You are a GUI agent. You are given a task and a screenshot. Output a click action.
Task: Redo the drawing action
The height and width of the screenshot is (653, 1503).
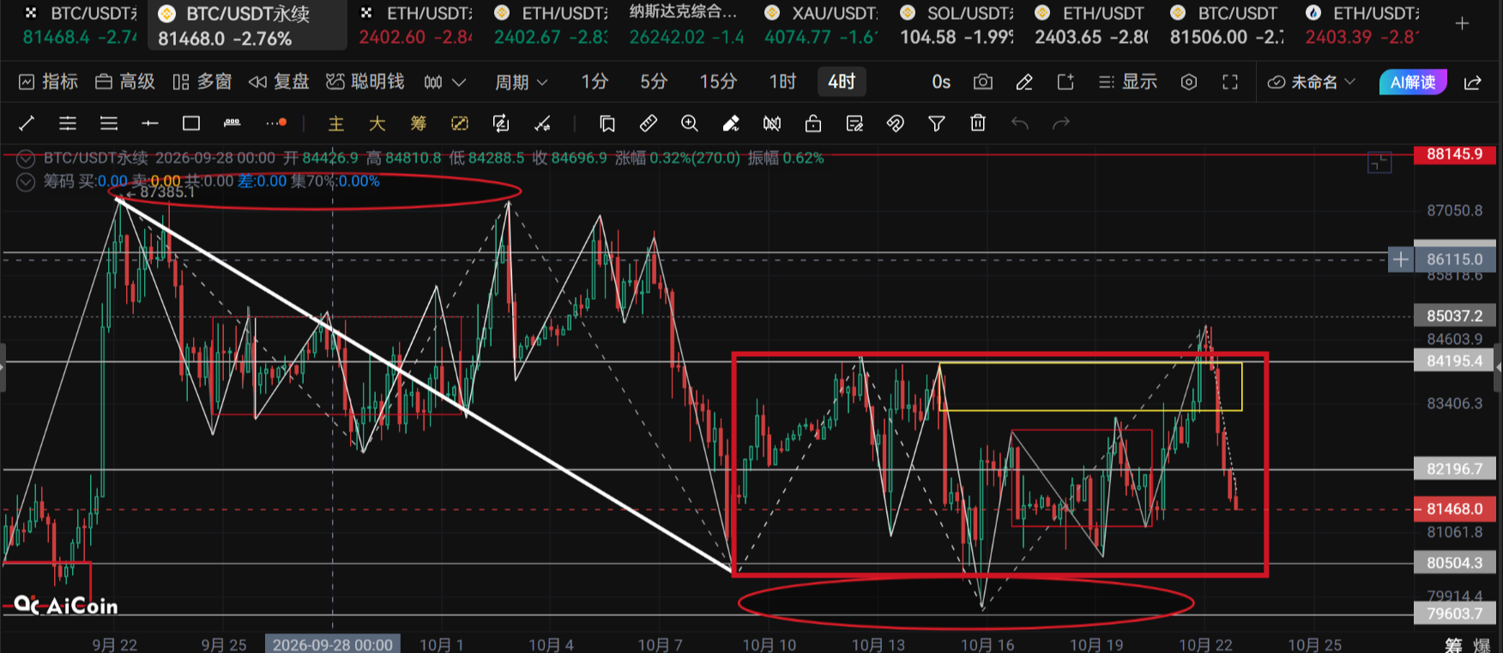pos(1061,124)
